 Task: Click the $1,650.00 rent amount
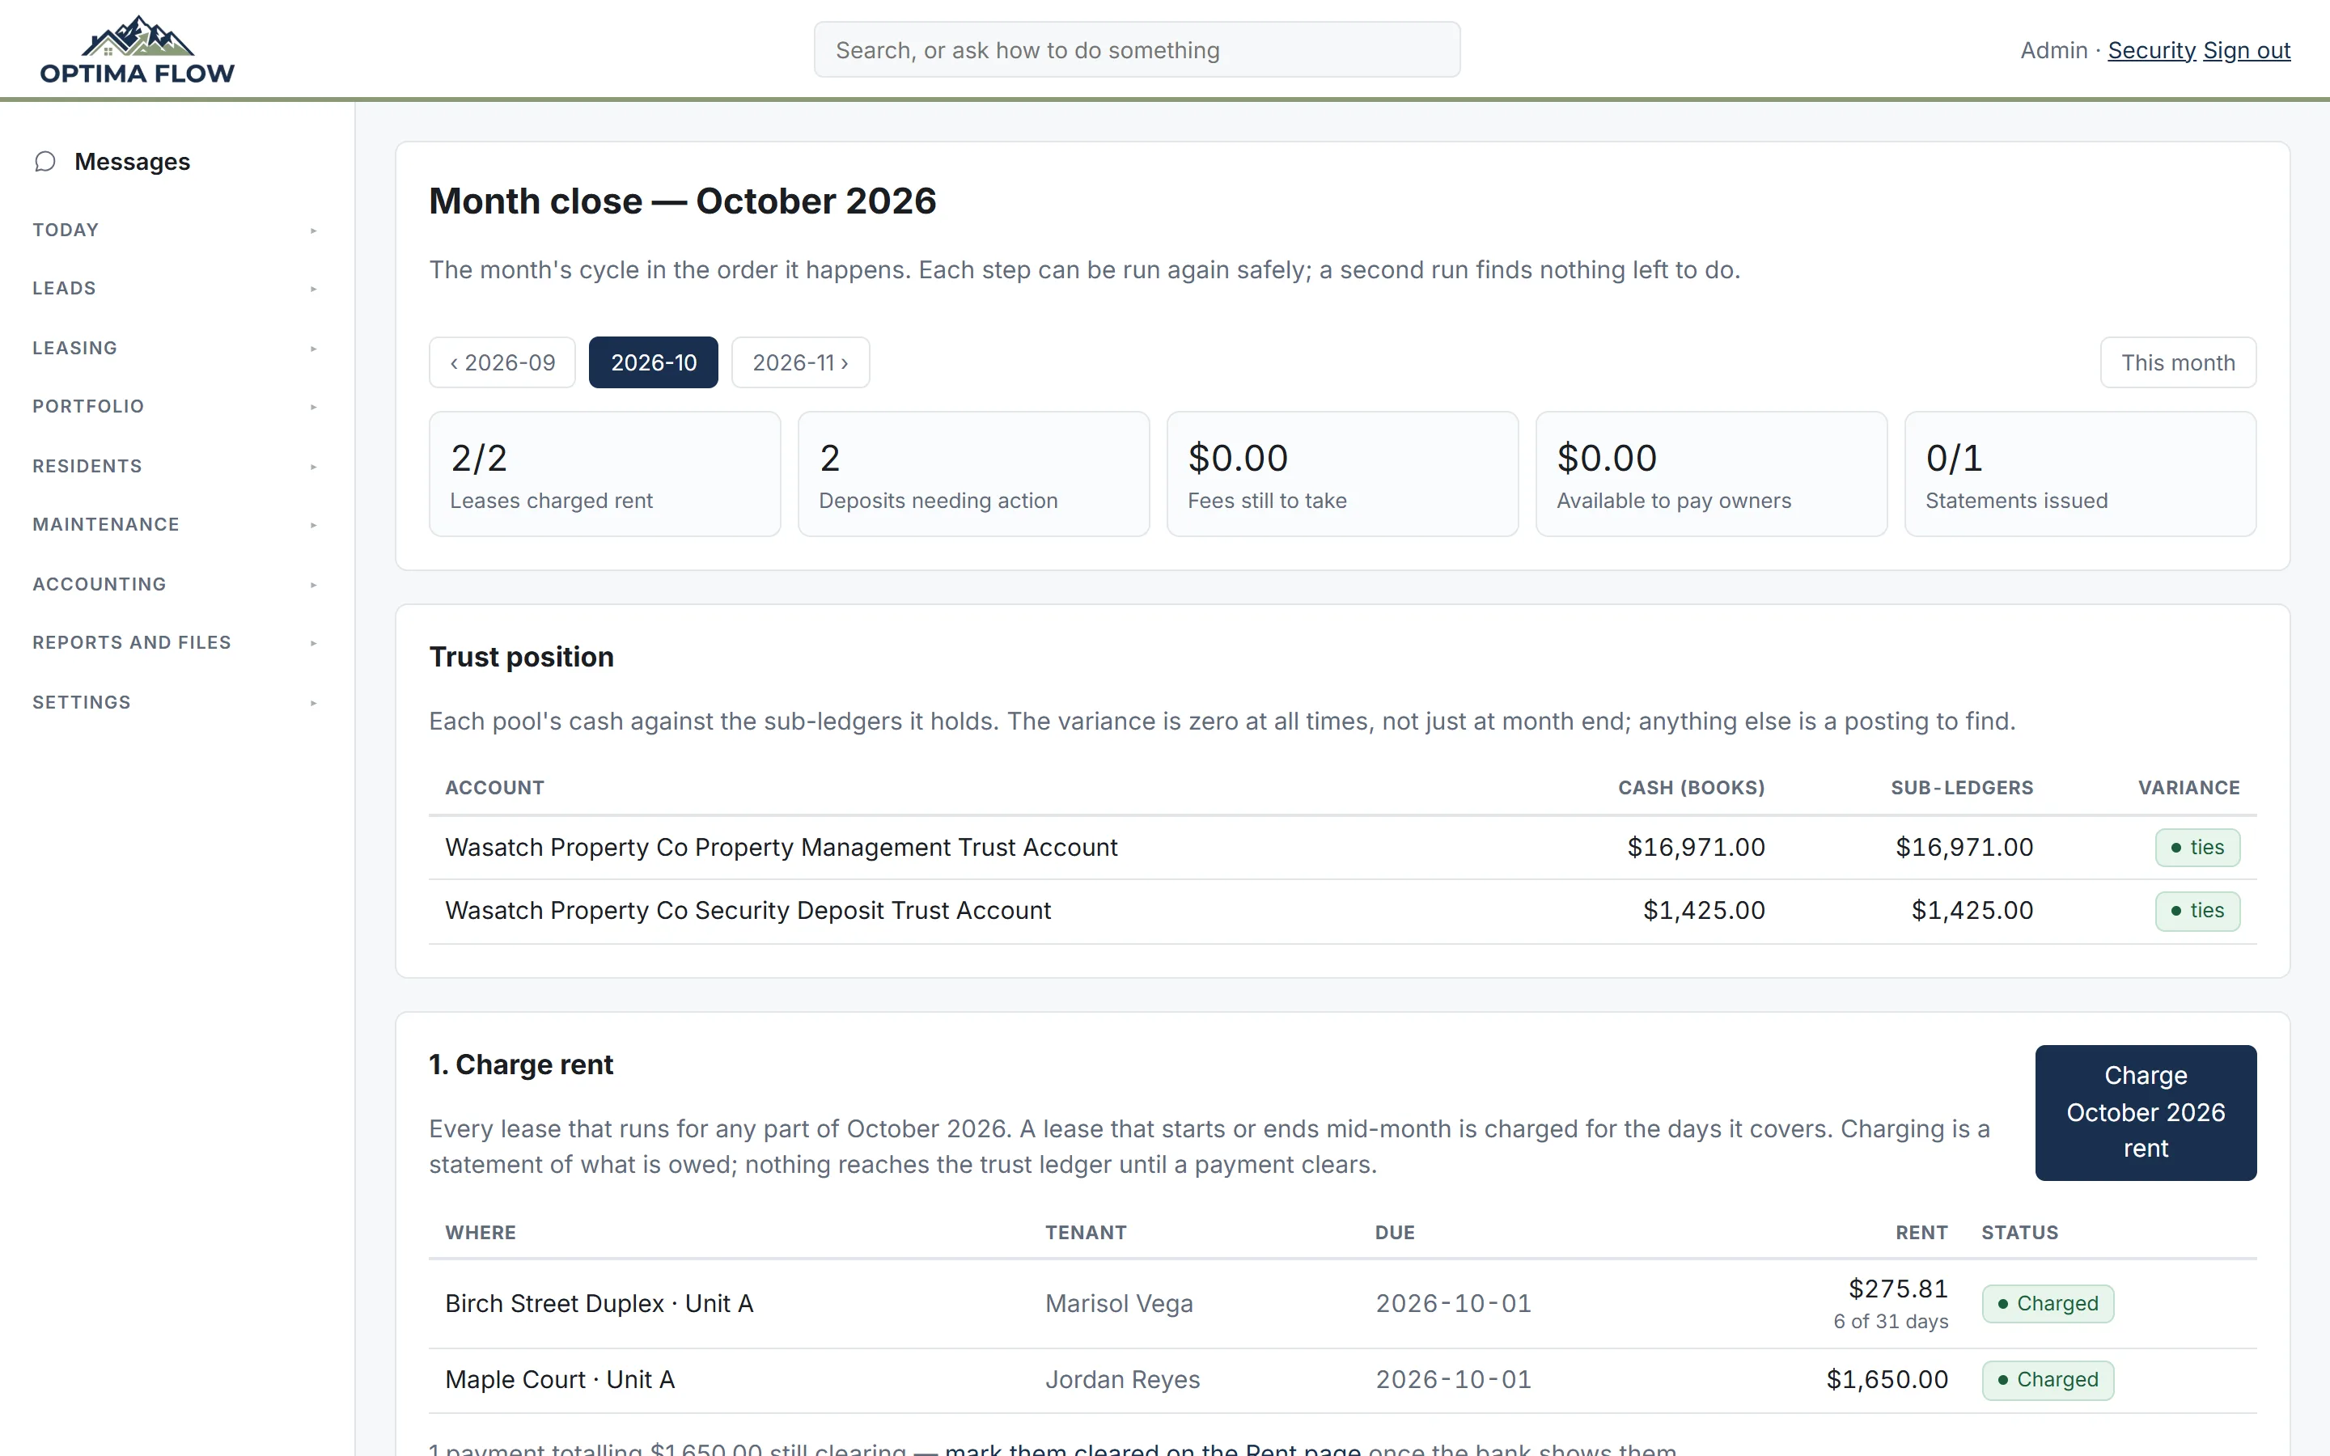click(x=1887, y=1380)
